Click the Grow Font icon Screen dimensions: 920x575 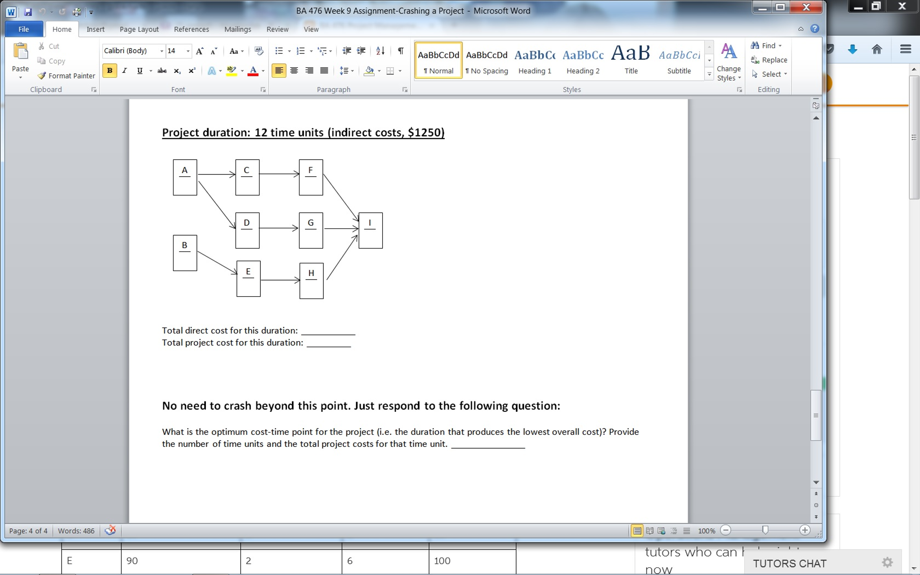tap(200, 51)
